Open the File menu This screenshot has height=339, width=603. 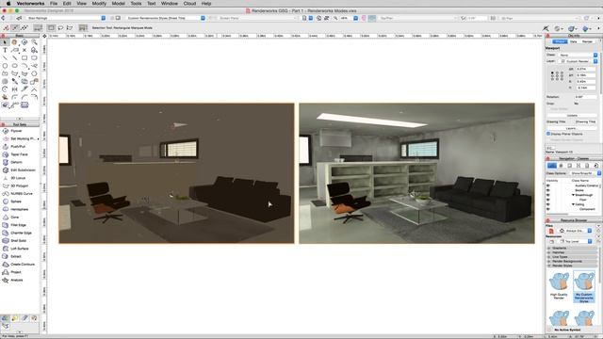click(54, 3)
